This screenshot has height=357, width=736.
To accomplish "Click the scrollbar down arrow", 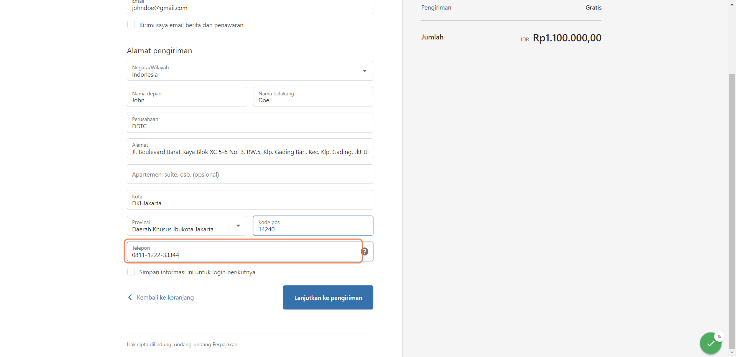I will pyautogui.click(x=732, y=353).
